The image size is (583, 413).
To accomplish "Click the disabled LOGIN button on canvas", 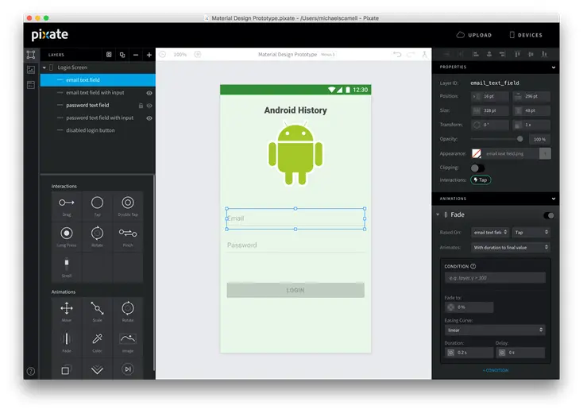I will coord(295,291).
